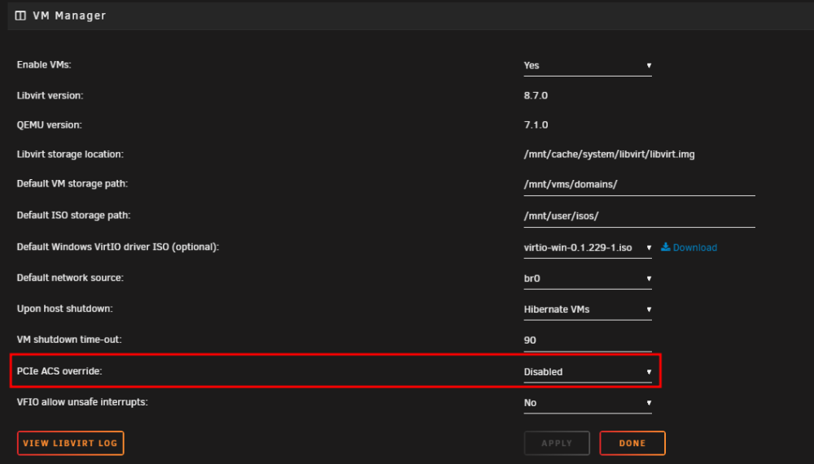This screenshot has width=814, height=464.
Task: Click the View Libvirt Log button
Action: [71, 443]
